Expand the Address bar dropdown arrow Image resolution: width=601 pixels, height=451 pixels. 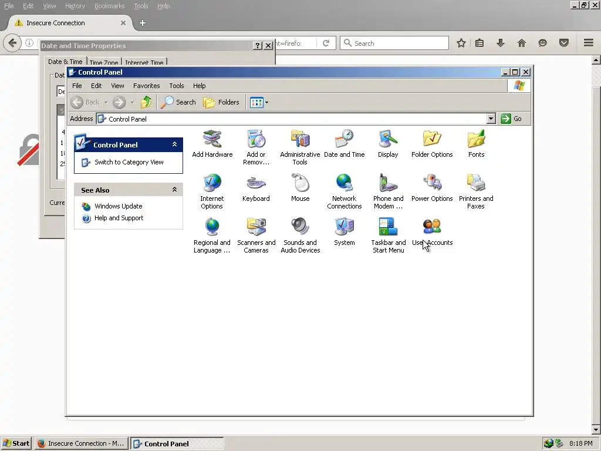click(x=491, y=119)
